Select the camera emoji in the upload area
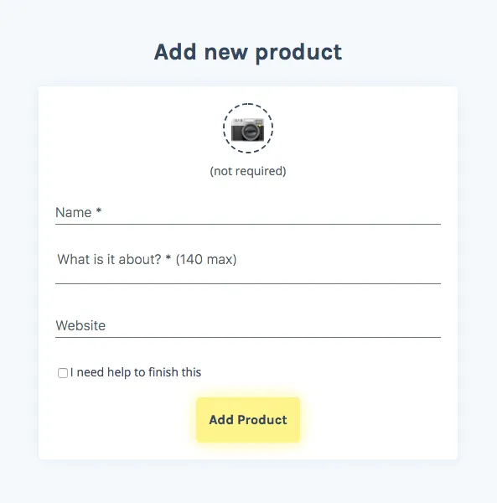The width and height of the screenshot is (497, 503). pyautogui.click(x=247, y=130)
